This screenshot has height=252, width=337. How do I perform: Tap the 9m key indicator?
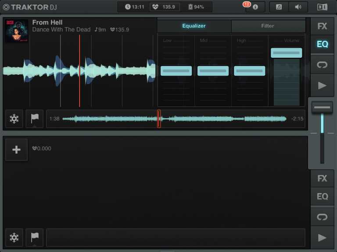100,30
